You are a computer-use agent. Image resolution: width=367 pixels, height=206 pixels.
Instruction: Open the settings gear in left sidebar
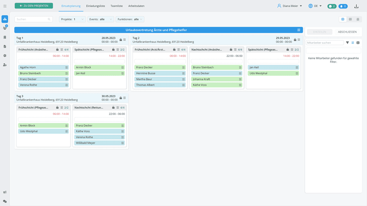tap(5, 55)
